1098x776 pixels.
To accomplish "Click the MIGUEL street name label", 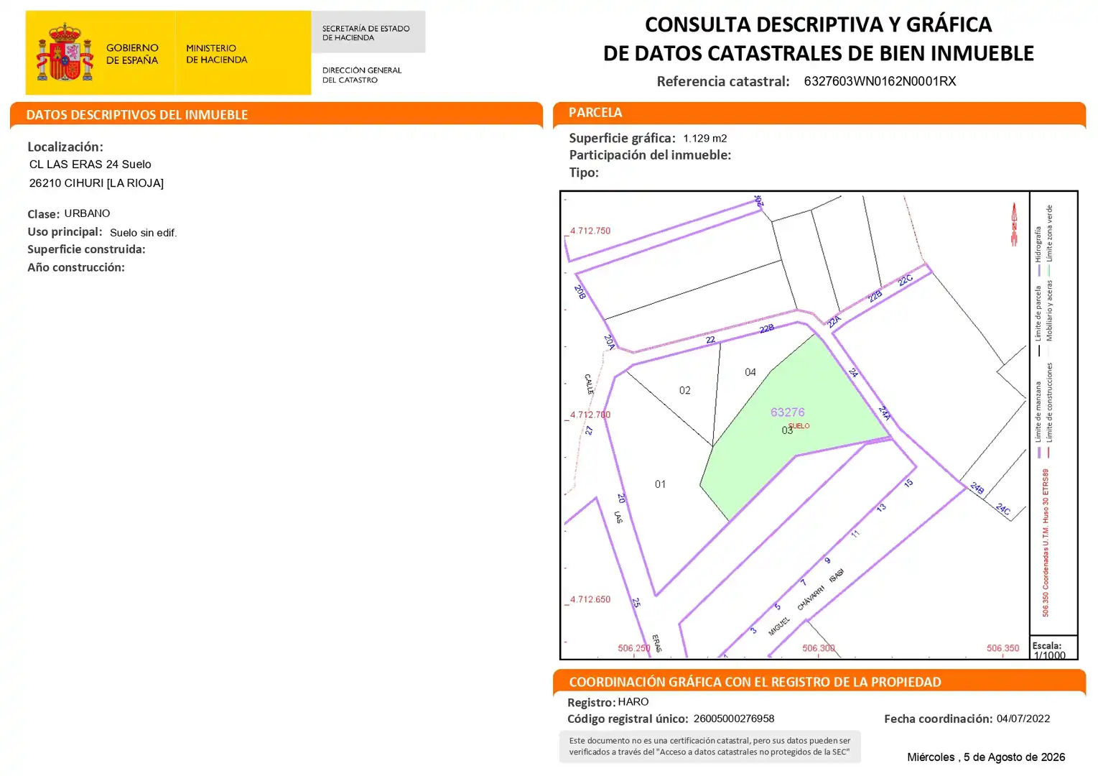I will coord(779,626).
